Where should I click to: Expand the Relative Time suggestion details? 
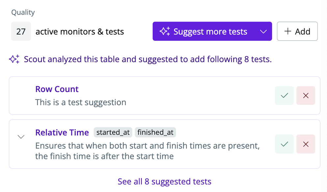click(21, 137)
